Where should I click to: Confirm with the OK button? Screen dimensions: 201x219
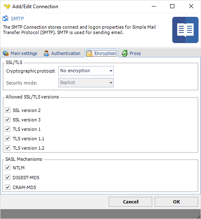point(176,202)
